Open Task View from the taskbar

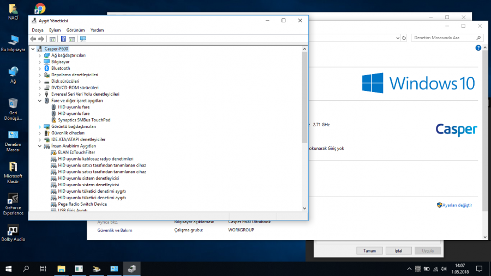point(43,269)
